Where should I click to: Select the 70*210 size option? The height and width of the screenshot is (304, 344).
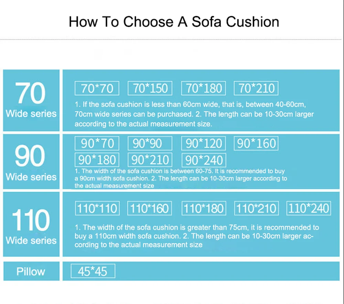(256, 89)
